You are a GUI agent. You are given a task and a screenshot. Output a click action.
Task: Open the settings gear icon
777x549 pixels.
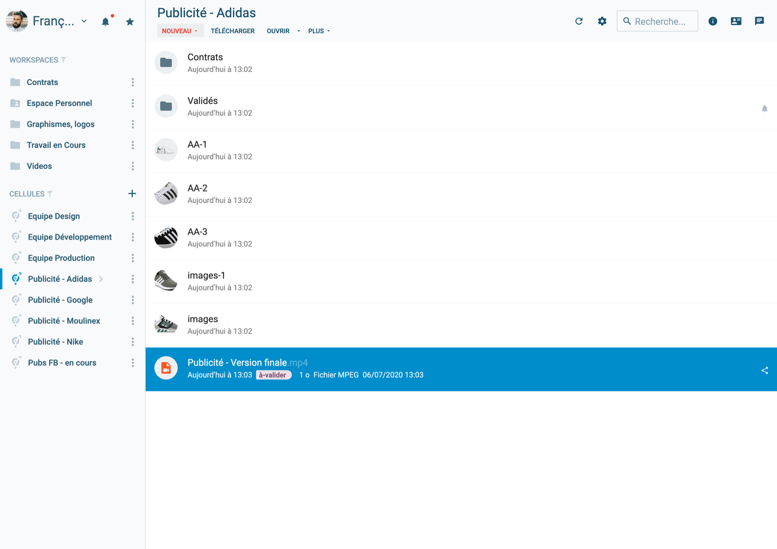[602, 21]
